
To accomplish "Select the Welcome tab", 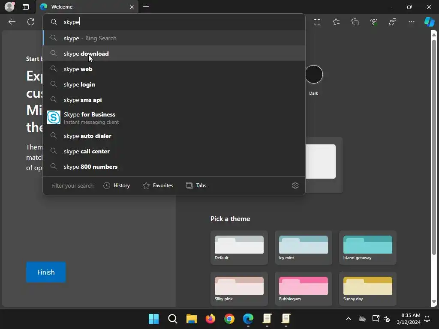I will click(87, 7).
